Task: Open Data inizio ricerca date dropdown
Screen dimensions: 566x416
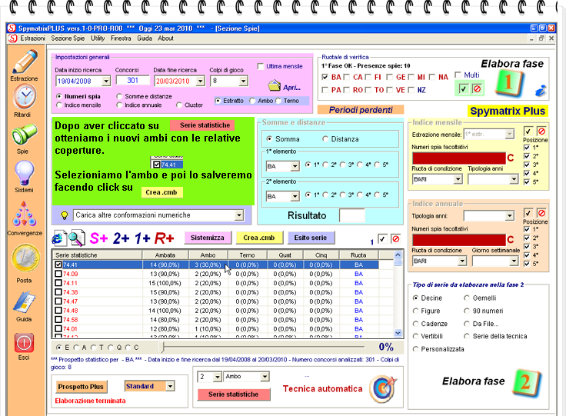Action: (106, 81)
